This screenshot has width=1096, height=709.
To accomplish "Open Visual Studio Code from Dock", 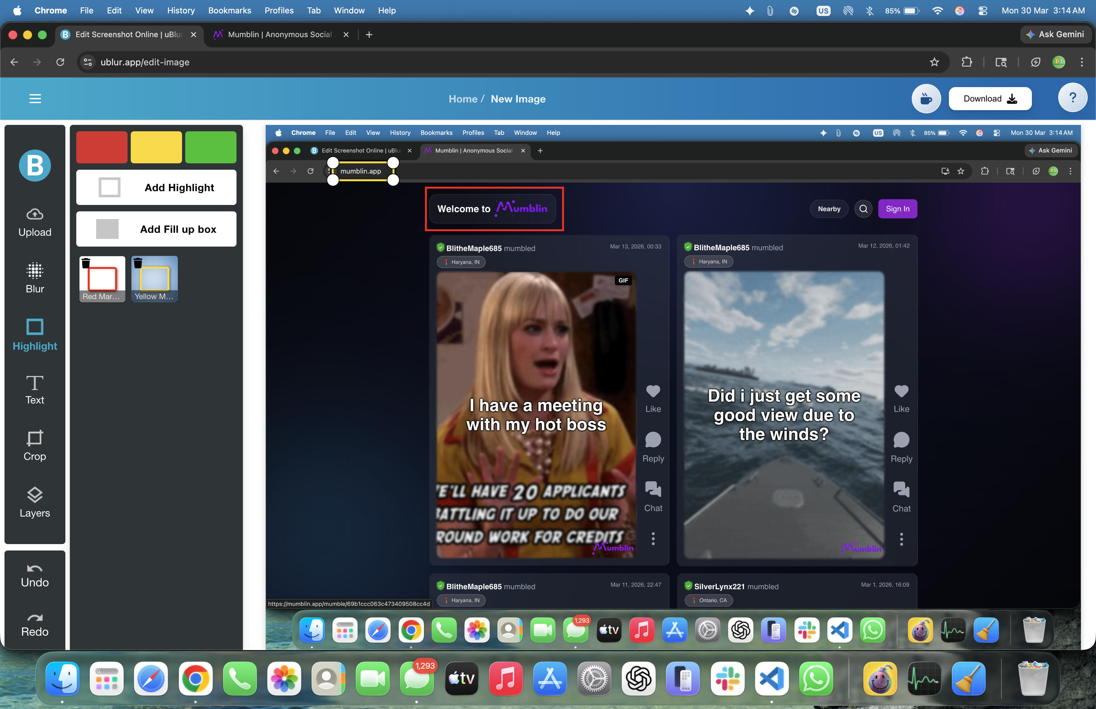I will (x=771, y=678).
